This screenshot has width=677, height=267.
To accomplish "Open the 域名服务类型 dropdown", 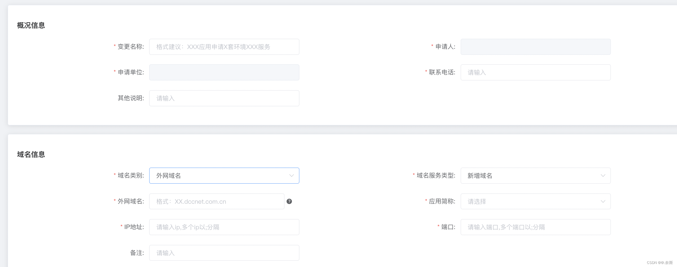I will coord(535,175).
